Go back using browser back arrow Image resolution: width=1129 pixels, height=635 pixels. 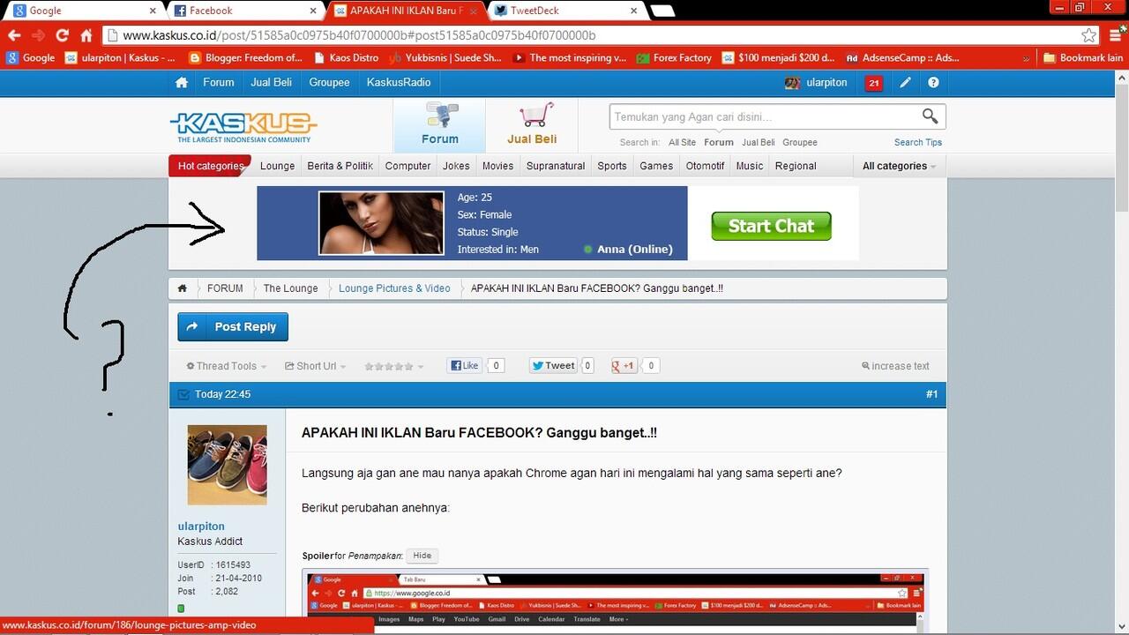pyautogui.click(x=14, y=35)
